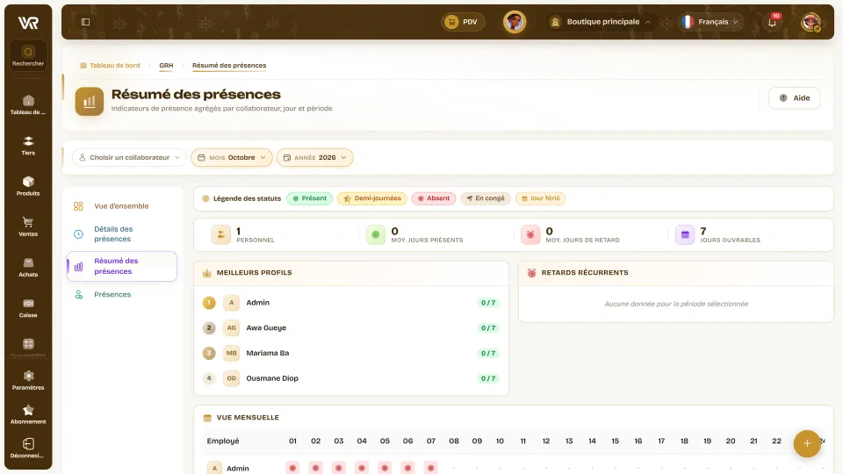Screen dimensions: 843x474
Task: Click the Aucune donnée empty message
Action: (676, 305)
